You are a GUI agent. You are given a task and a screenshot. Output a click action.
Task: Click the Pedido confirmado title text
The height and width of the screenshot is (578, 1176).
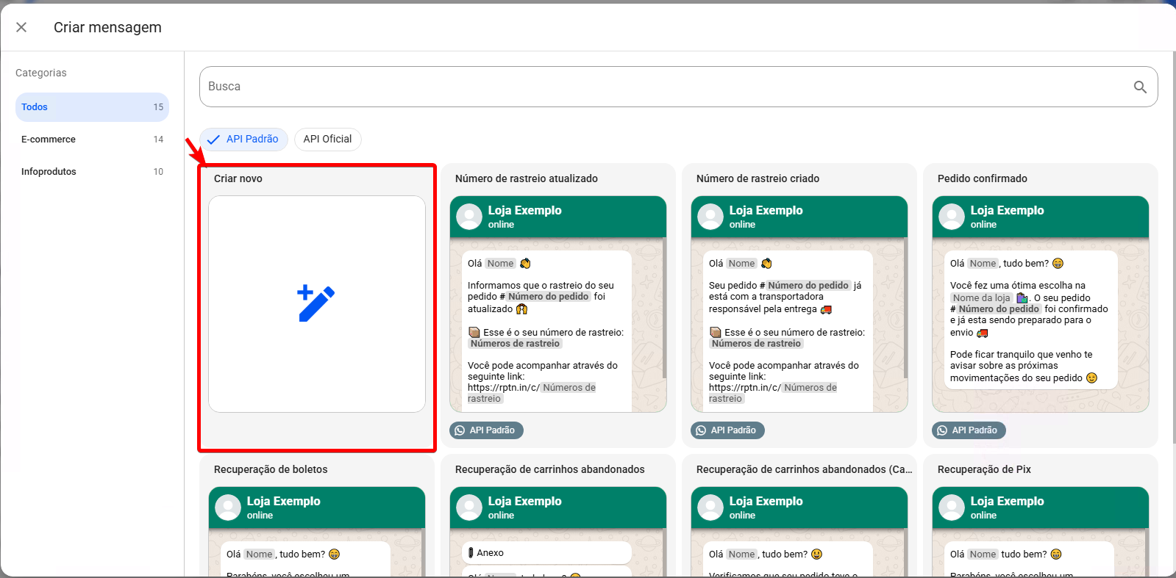pos(983,178)
